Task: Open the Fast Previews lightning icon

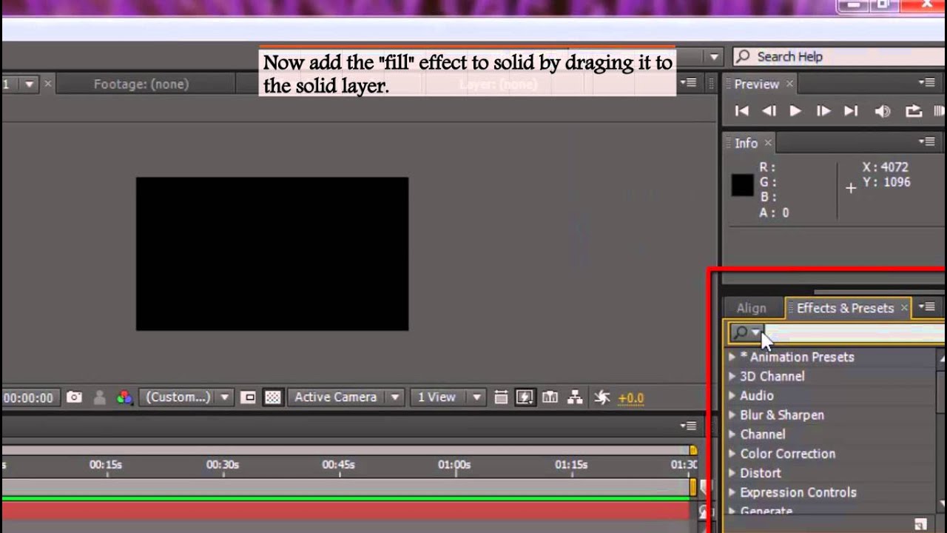Action: tap(525, 398)
